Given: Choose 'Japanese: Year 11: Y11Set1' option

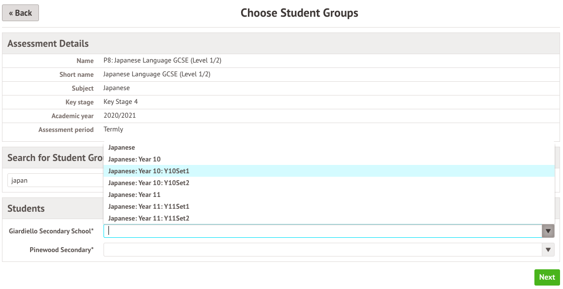Looking at the screenshot, I should click(149, 206).
